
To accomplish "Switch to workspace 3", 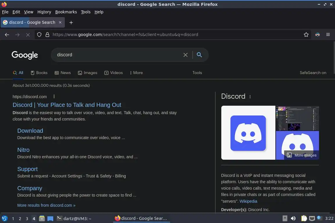I will coord(27,219).
